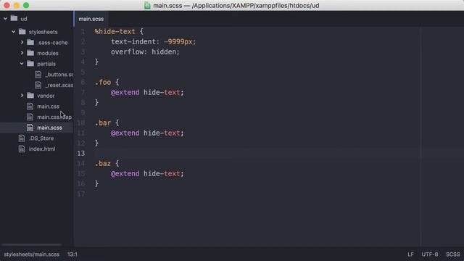Click the partials folder icon
464x261 pixels.
point(30,63)
